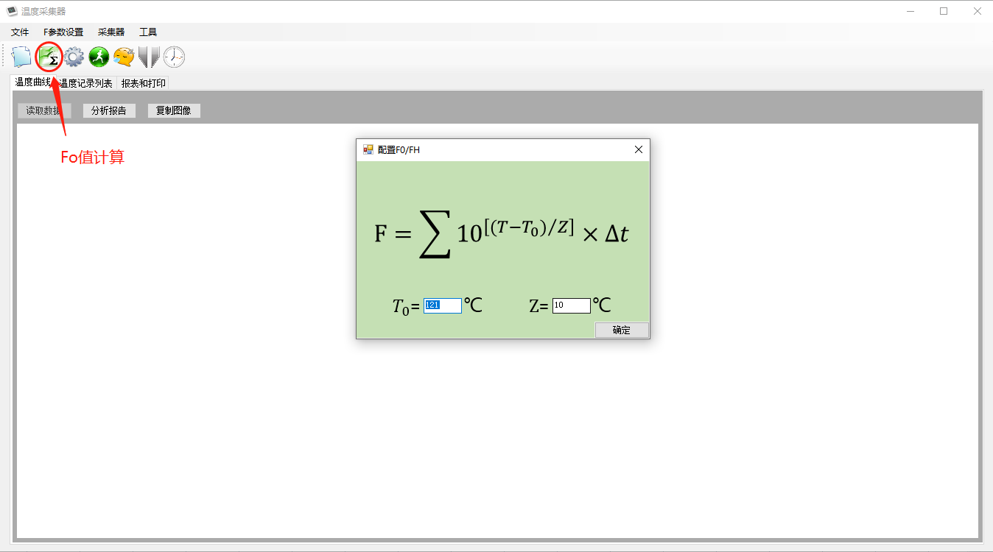Click the 配置F0/FH dialog title icon

368,149
